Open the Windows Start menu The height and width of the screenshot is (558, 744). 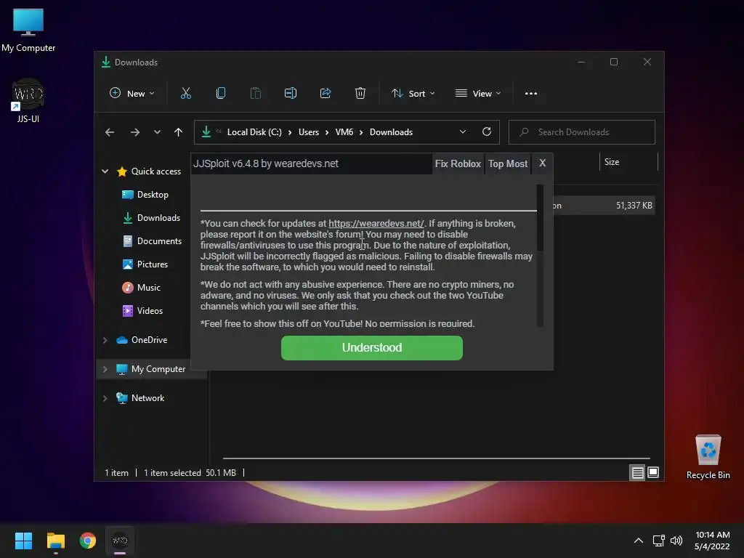23,541
